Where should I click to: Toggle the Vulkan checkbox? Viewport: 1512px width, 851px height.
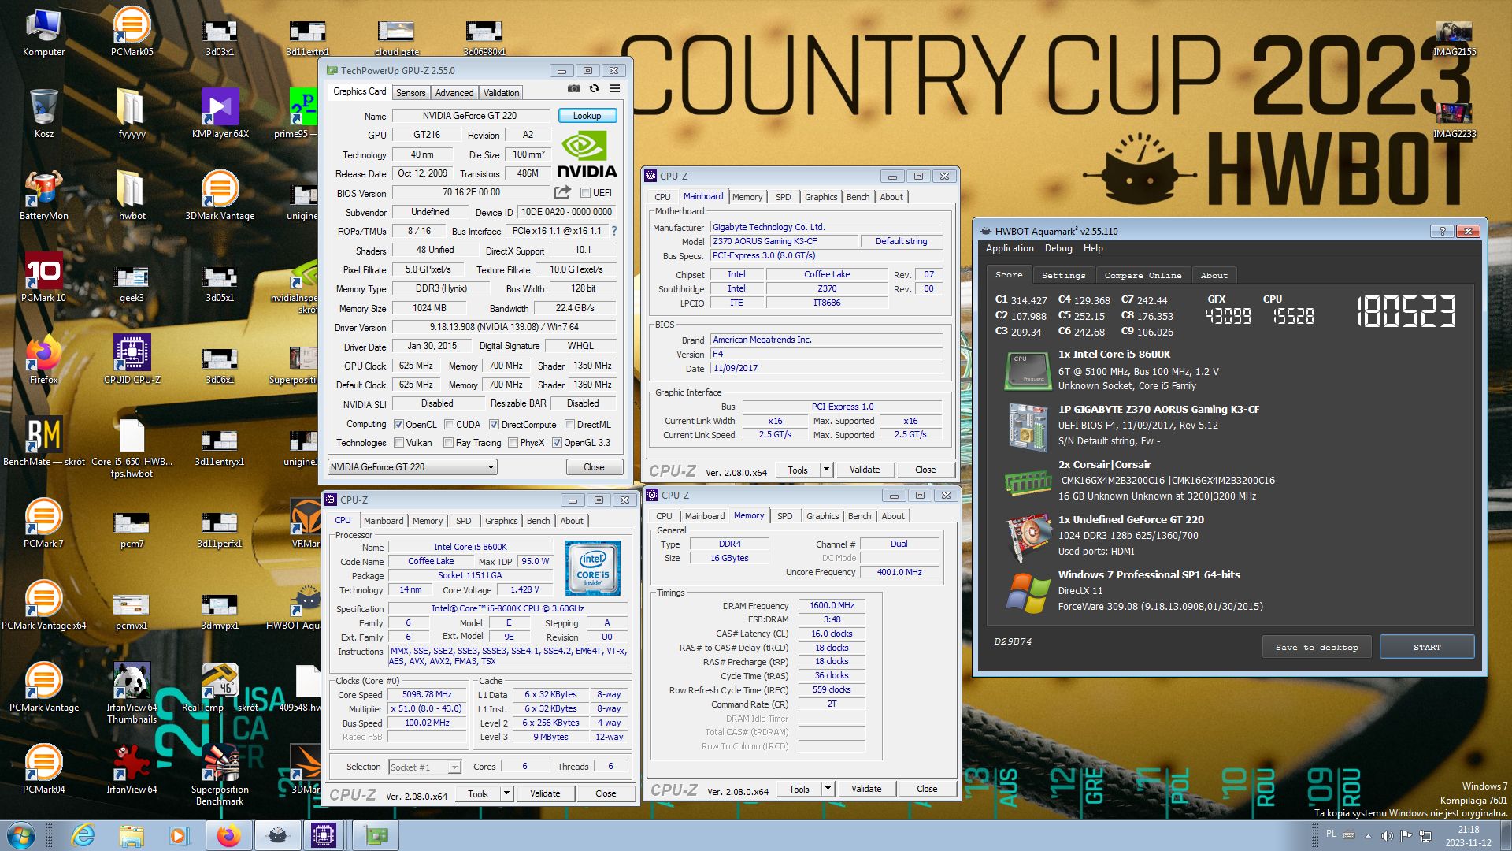pos(399,443)
